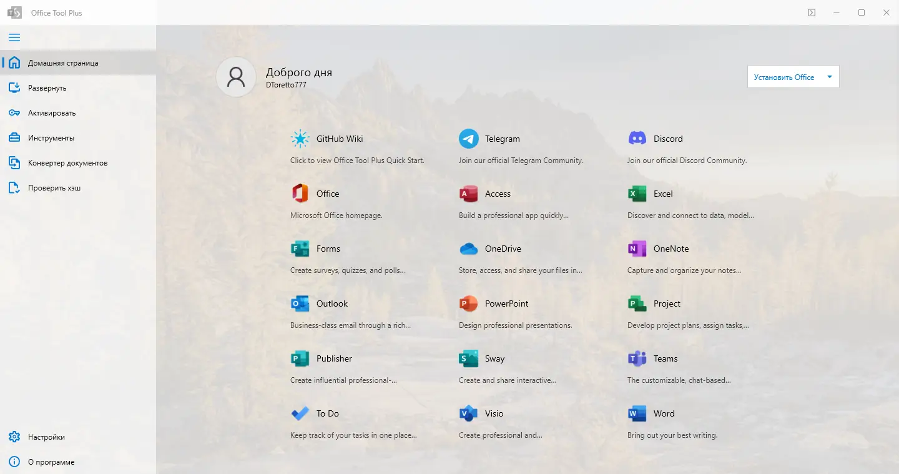Image resolution: width=899 pixels, height=474 pixels.
Task: Switch to Конвертер документов
Action: click(x=78, y=162)
